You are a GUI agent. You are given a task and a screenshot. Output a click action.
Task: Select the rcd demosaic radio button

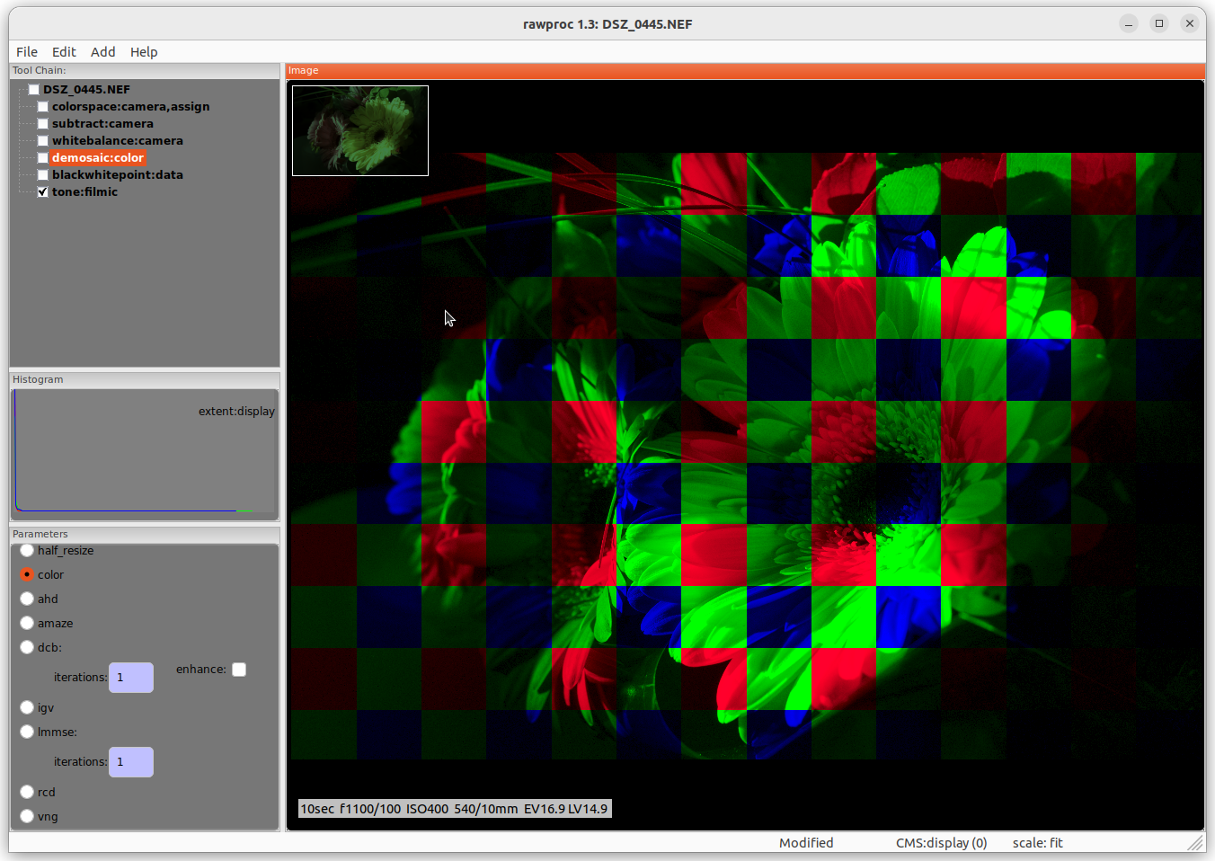pyautogui.click(x=27, y=792)
